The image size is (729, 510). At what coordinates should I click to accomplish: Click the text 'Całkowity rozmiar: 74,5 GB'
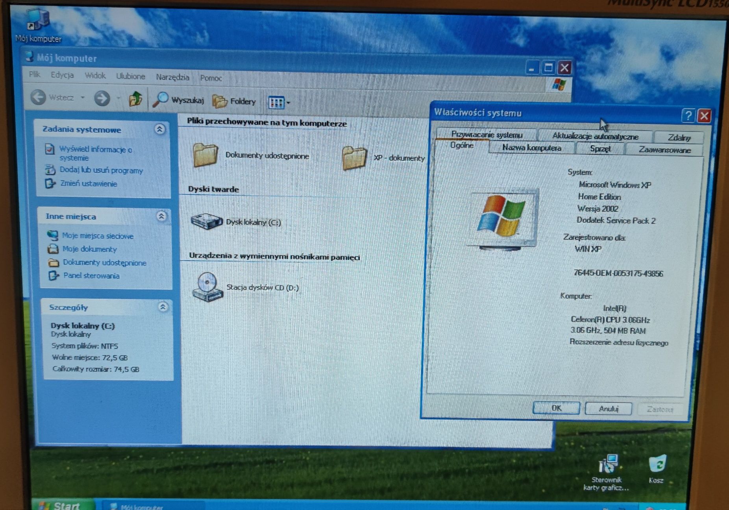click(x=96, y=369)
